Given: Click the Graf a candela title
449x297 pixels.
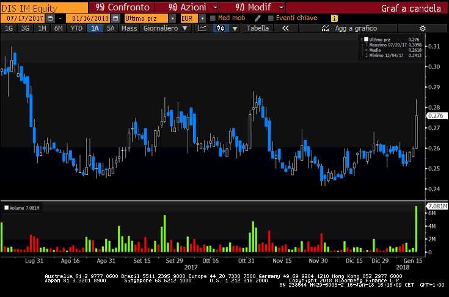Looking at the screenshot, I should click(x=411, y=9).
